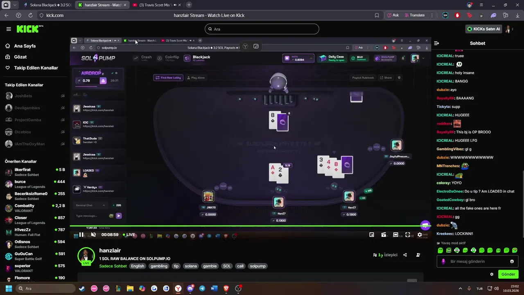Click the red hand ad-blocker extension
The height and width of the screenshot is (295, 524).
457,15
